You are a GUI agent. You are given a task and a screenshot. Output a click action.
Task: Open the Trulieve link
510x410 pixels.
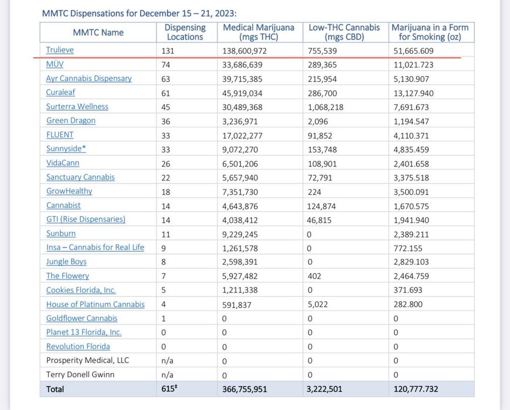[60, 50]
